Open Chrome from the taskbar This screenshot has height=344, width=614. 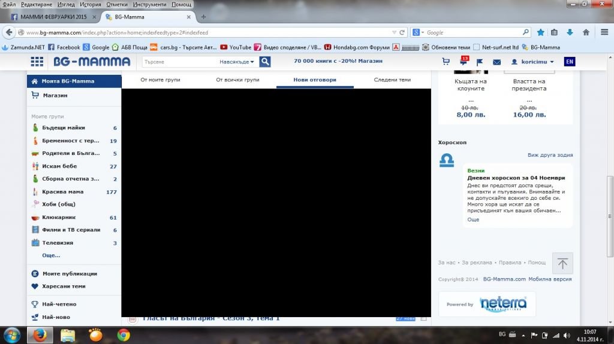tap(124, 336)
